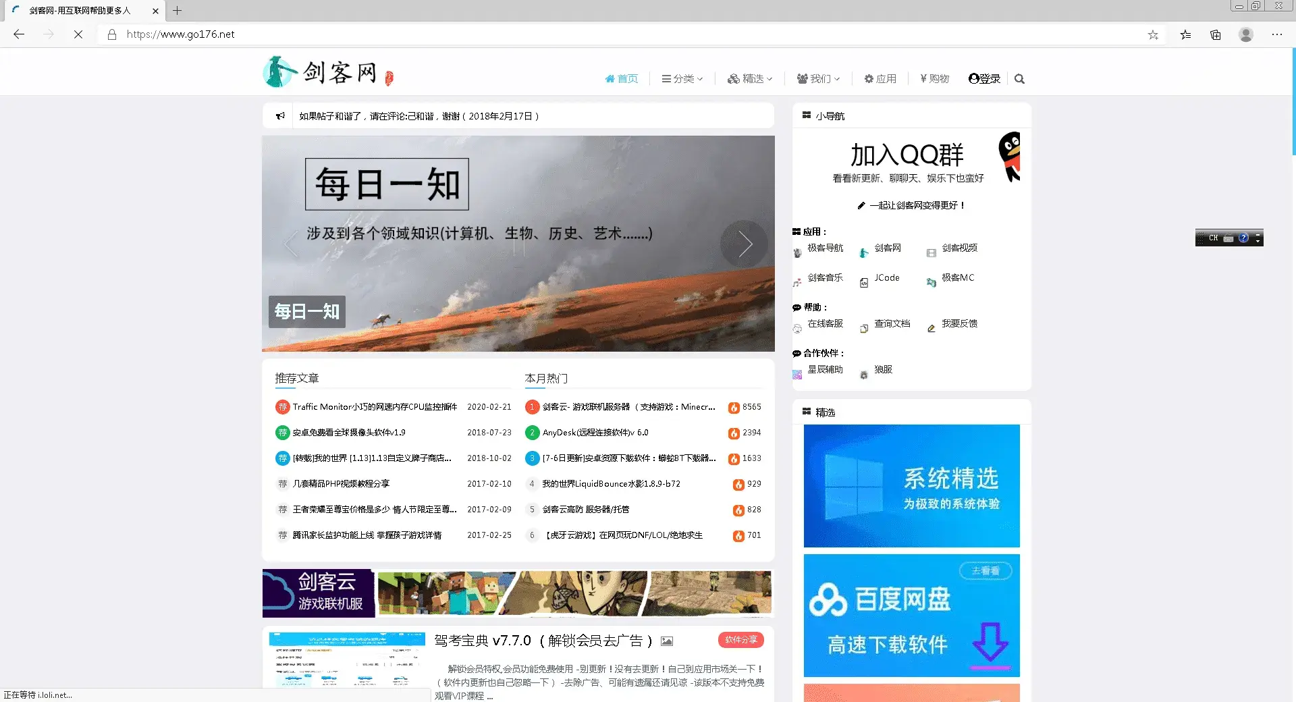Go to previous banner slide arrow
The height and width of the screenshot is (702, 1296).
[291, 244]
